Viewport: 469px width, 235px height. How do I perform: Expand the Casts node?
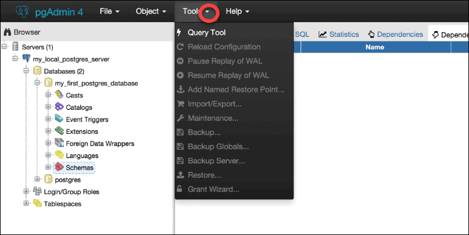pyautogui.click(x=48, y=95)
